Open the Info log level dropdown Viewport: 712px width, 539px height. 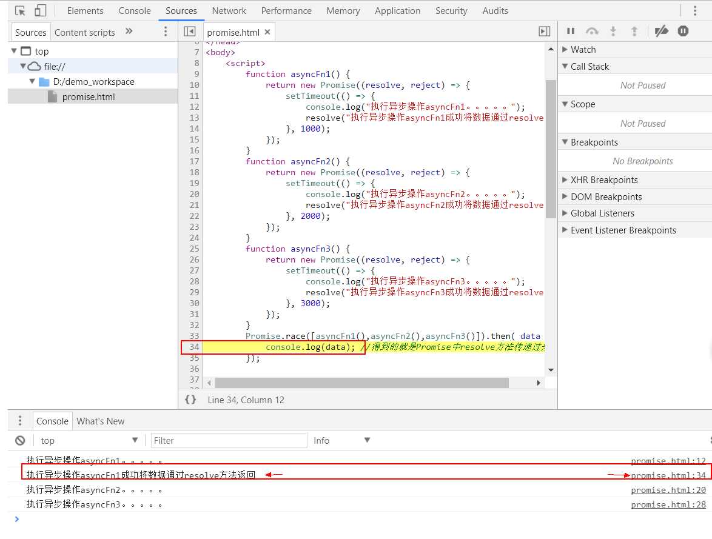(x=342, y=440)
